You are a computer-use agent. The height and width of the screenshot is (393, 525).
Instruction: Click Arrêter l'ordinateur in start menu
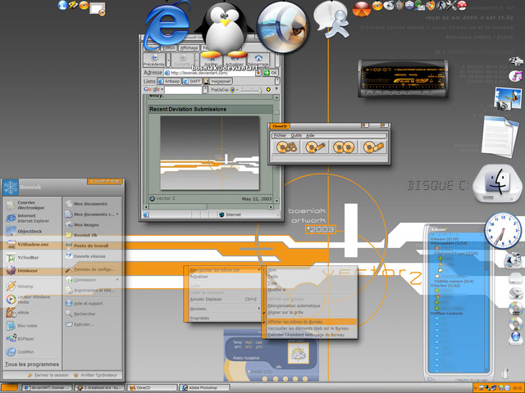(96, 375)
